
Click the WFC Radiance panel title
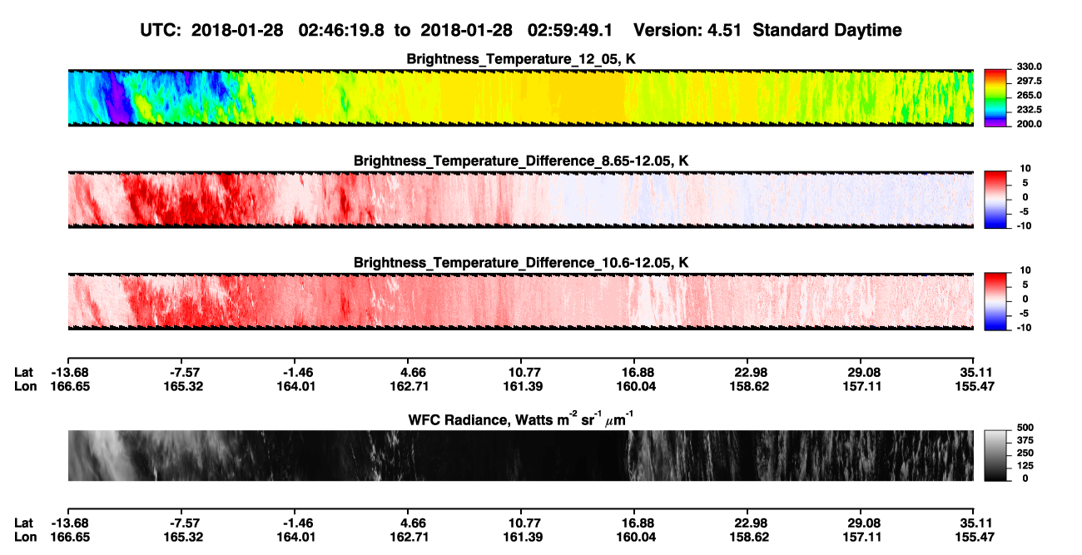click(521, 419)
